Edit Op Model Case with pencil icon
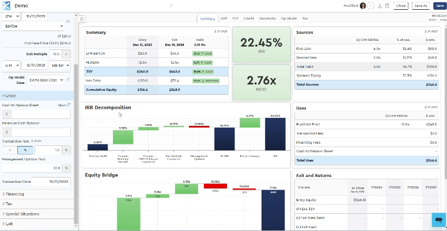Screen dimensions: 447x231 pos(68,80)
